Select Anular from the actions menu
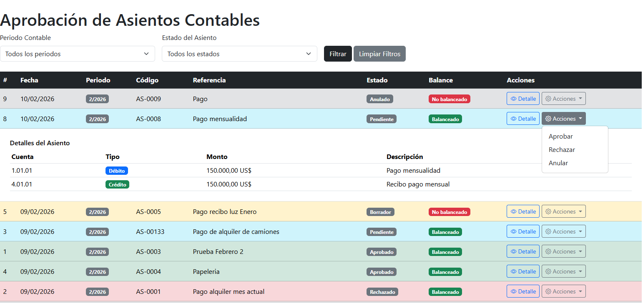This screenshot has width=643, height=303. click(x=558, y=163)
